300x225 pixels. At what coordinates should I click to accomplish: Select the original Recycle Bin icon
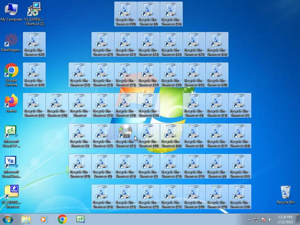(285, 195)
